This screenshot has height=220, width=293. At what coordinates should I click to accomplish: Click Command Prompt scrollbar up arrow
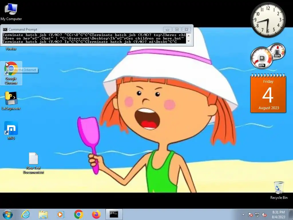[189, 35]
